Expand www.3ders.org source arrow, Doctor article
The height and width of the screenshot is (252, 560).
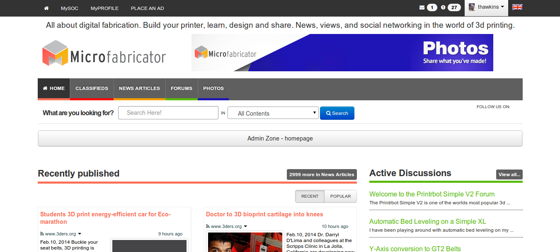245,227
